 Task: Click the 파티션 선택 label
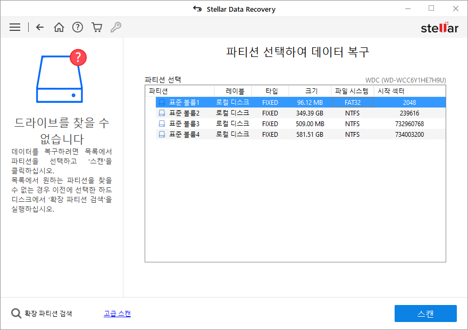point(163,80)
